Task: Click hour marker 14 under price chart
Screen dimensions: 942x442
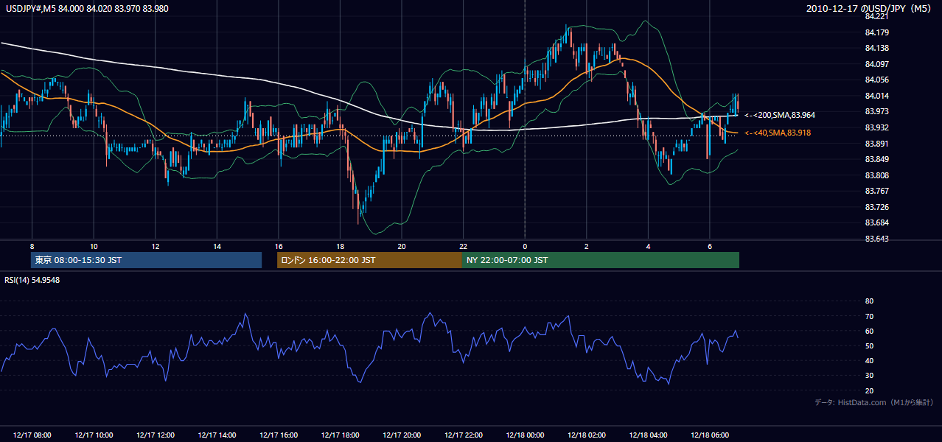Action: 217,246
